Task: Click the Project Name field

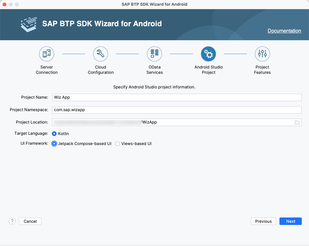Action: click(177, 97)
